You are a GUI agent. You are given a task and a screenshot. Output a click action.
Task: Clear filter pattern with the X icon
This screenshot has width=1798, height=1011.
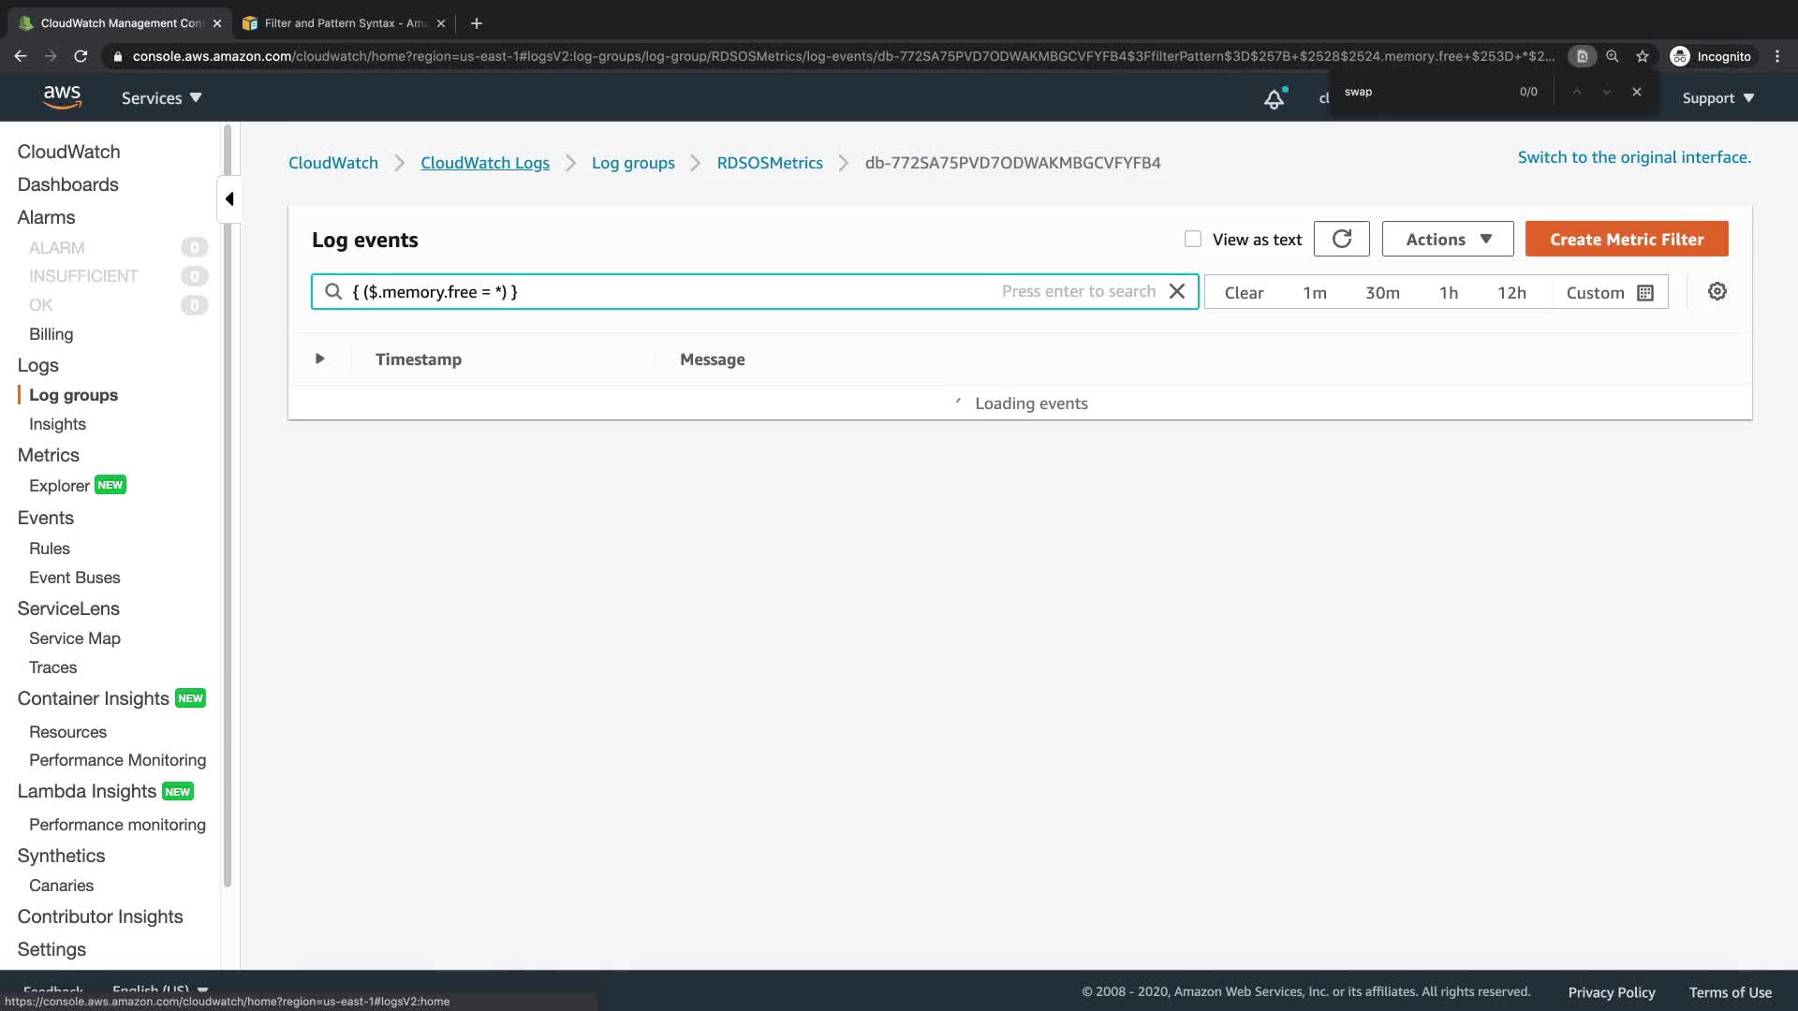(1177, 291)
